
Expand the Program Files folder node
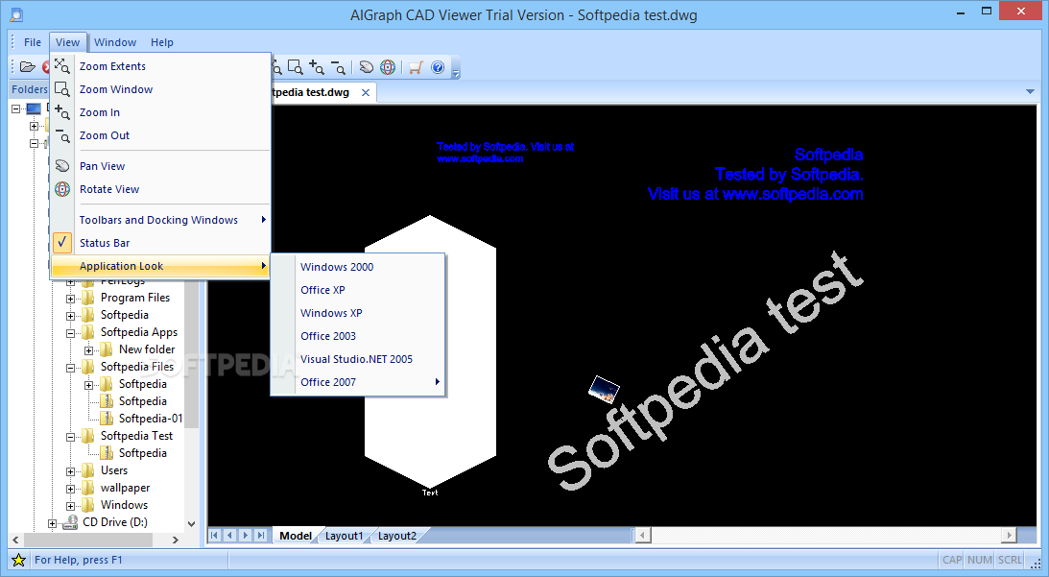point(70,299)
